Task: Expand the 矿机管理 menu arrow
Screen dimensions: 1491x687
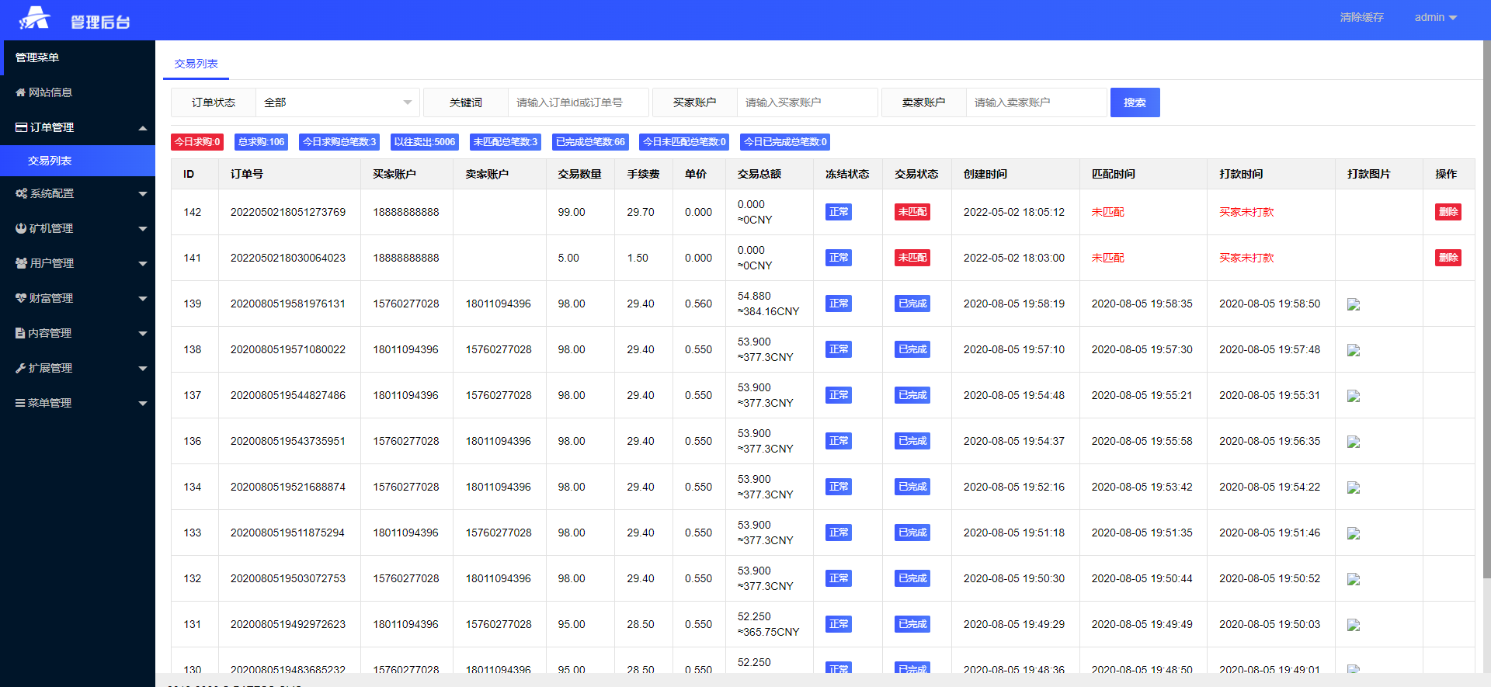Action: pyautogui.click(x=143, y=228)
